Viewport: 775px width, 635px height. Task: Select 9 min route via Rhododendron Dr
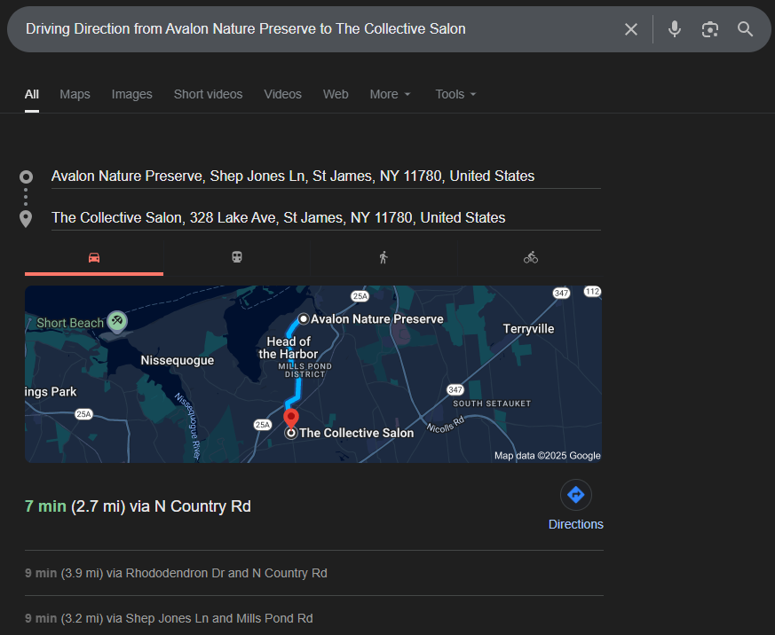pos(176,573)
